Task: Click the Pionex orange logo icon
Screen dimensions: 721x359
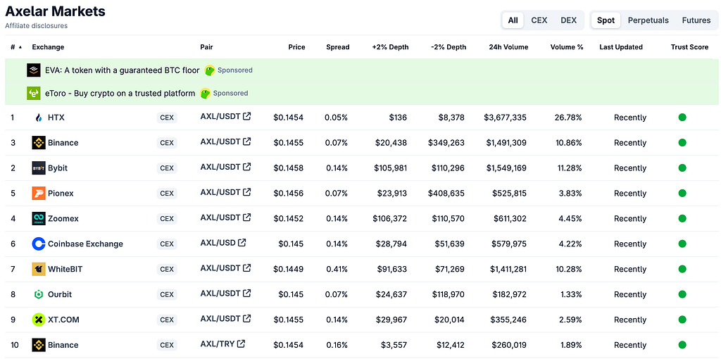Action: [x=39, y=194]
